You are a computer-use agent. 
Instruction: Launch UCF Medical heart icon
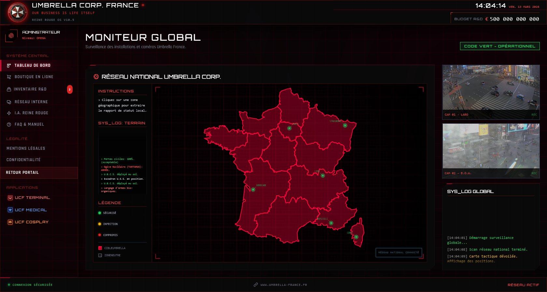click(10, 210)
